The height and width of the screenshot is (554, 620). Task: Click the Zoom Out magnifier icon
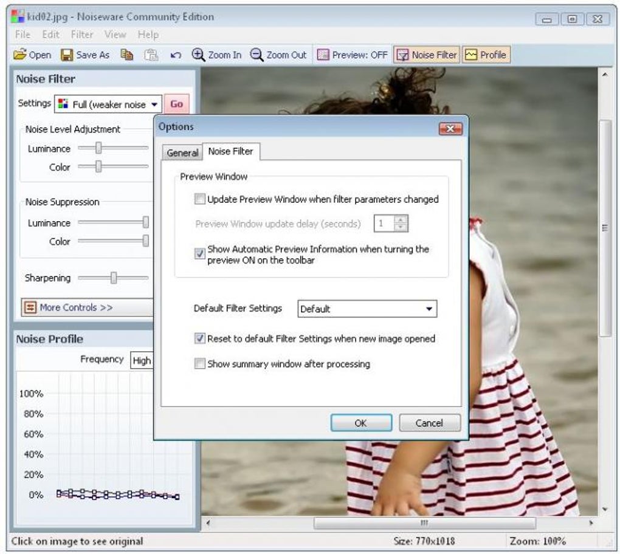[x=257, y=55]
